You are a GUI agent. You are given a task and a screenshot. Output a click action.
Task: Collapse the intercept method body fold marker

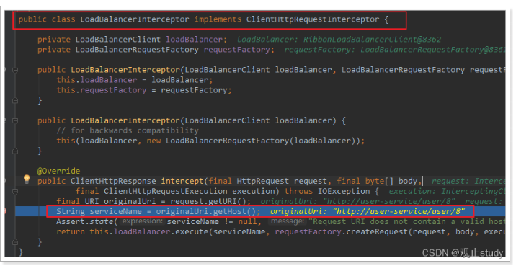[x=15, y=191]
